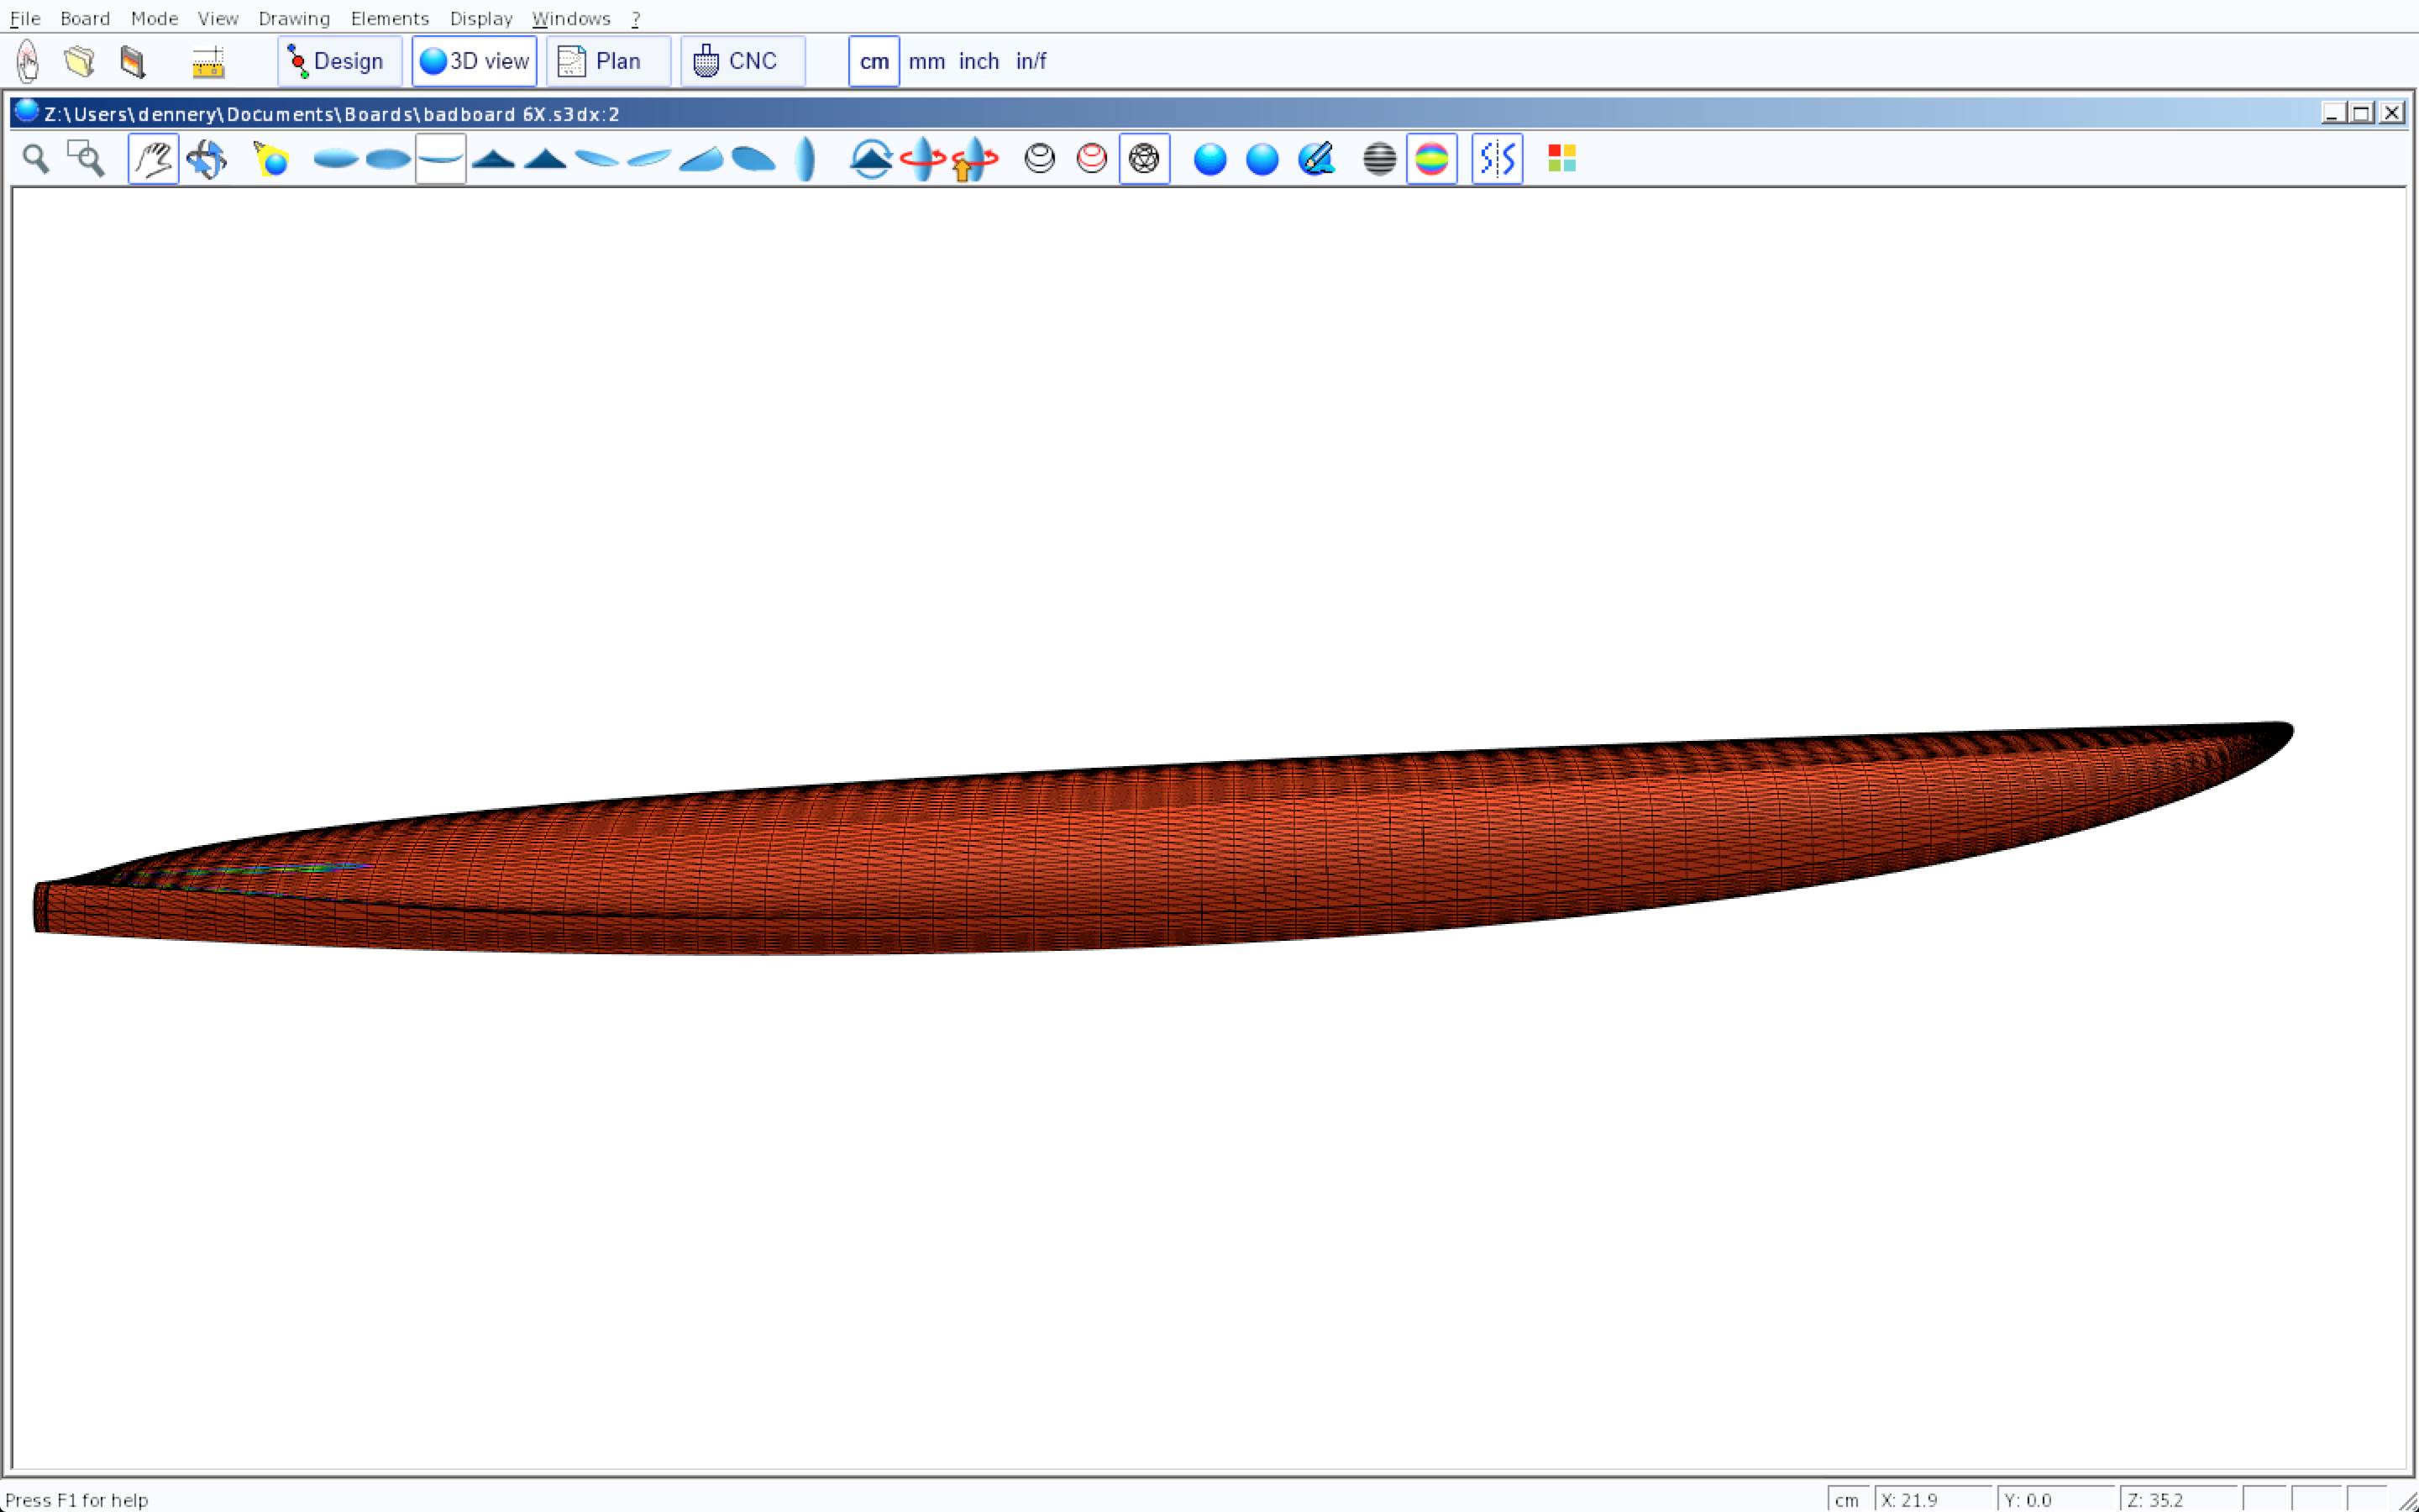This screenshot has width=2419, height=1512.
Task: Open the CNC mode button
Action: pos(742,61)
